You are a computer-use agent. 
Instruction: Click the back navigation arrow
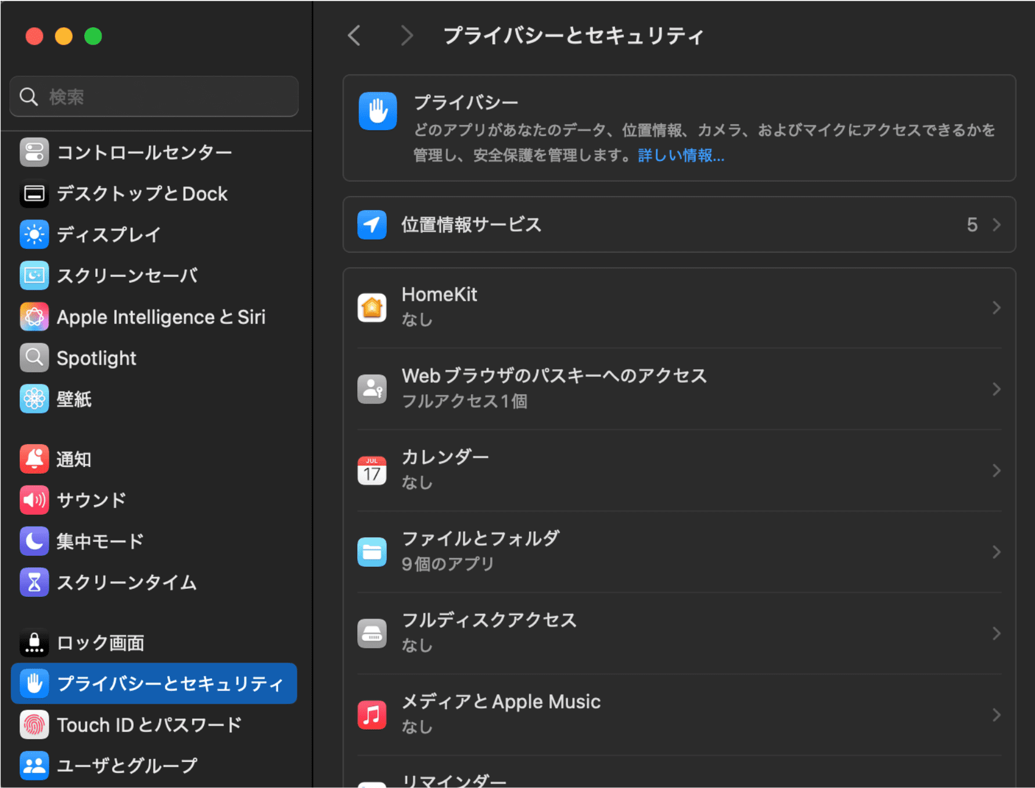pyautogui.click(x=354, y=35)
